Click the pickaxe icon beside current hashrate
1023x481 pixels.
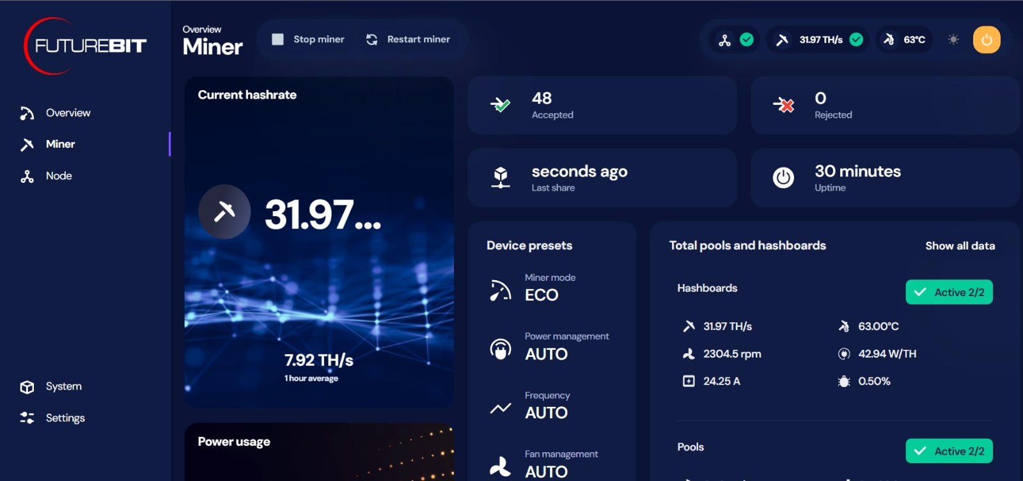(224, 212)
